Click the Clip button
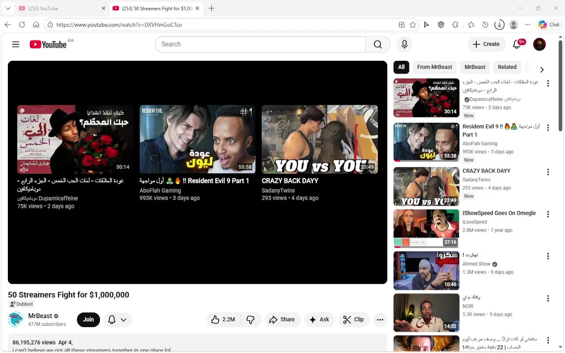 (x=354, y=320)
